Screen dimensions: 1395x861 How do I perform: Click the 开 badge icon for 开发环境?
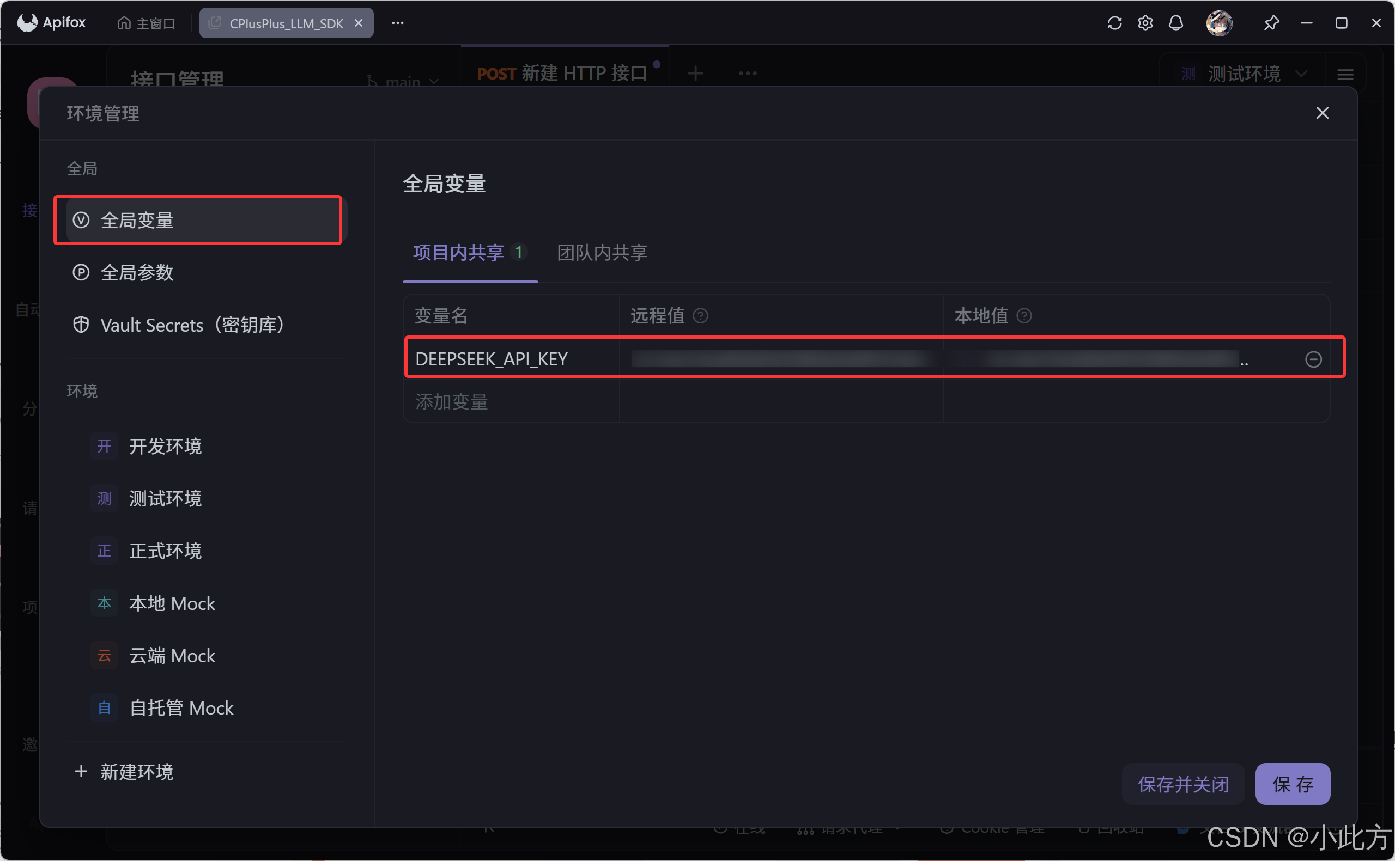click(x=104, y=446)
